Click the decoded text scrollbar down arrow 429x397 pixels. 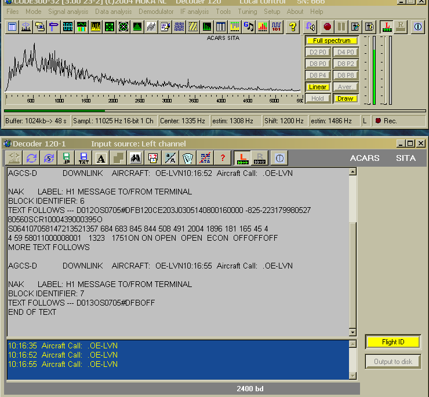352,332
